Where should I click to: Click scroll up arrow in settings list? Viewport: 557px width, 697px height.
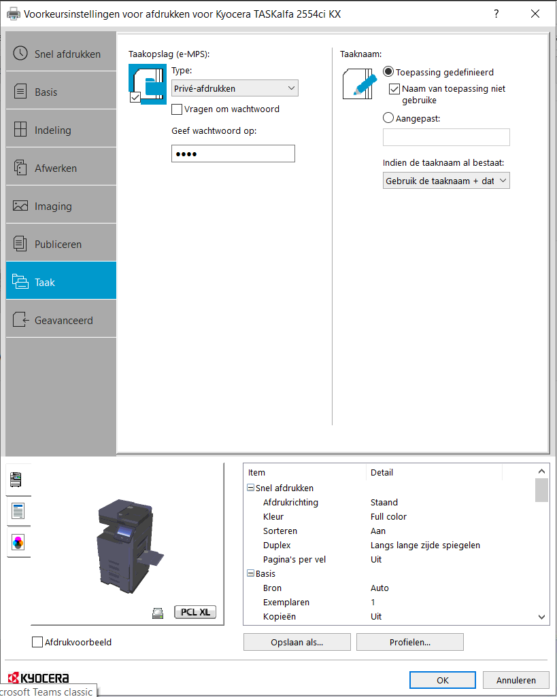click(541, 471)
